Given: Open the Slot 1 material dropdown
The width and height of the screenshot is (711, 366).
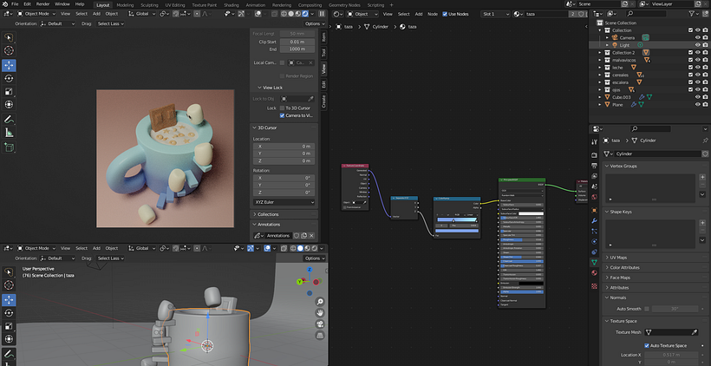Looking at the screenshot, I should click(493, 14).
